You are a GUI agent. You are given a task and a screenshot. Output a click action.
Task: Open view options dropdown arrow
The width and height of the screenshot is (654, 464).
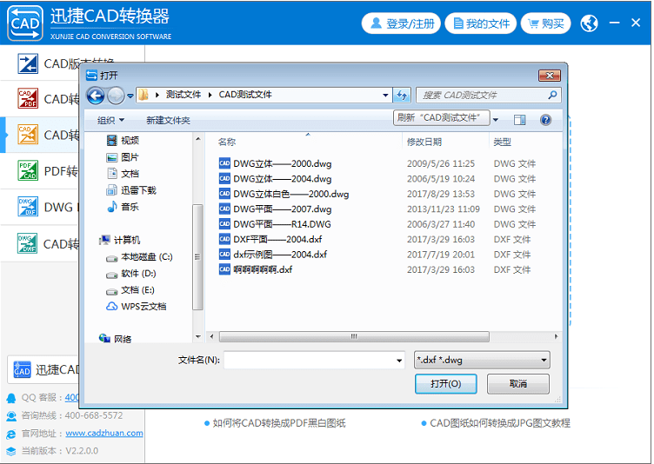[496, 120]
